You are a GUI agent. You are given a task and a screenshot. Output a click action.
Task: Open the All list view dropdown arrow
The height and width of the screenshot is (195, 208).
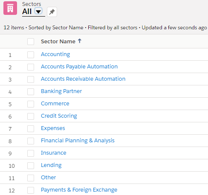pyautogui.click(x=38, y=11)
